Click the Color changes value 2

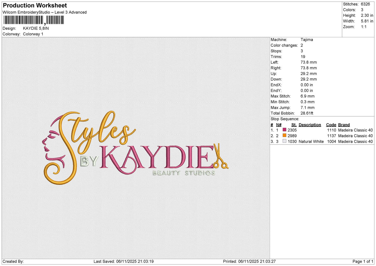tap(302, 45)
